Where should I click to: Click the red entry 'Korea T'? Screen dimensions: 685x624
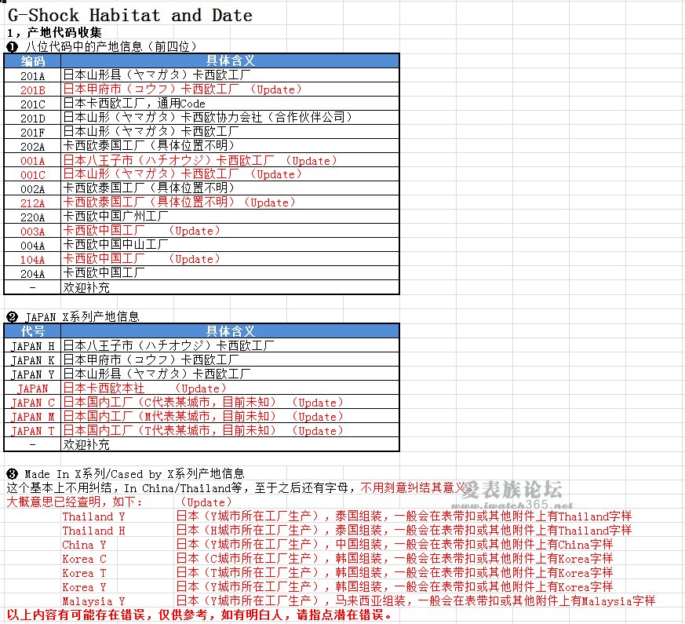click(x=84, y=573)
